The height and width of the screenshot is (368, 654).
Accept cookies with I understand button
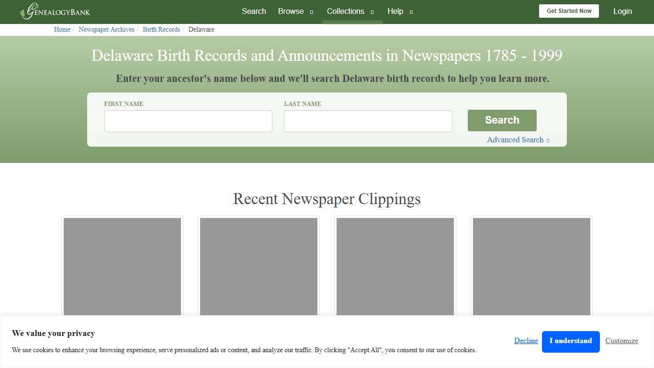[570, 341]
